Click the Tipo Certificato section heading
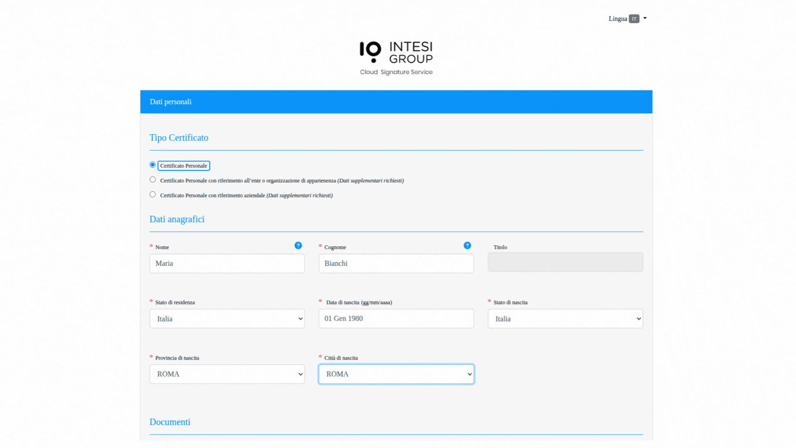 pyautogui.click(x=179, y=137)
